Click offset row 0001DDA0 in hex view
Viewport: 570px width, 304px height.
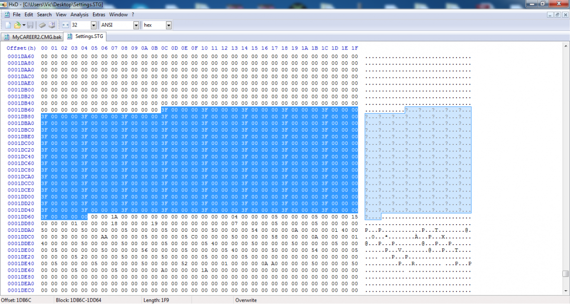click(20, 230)
